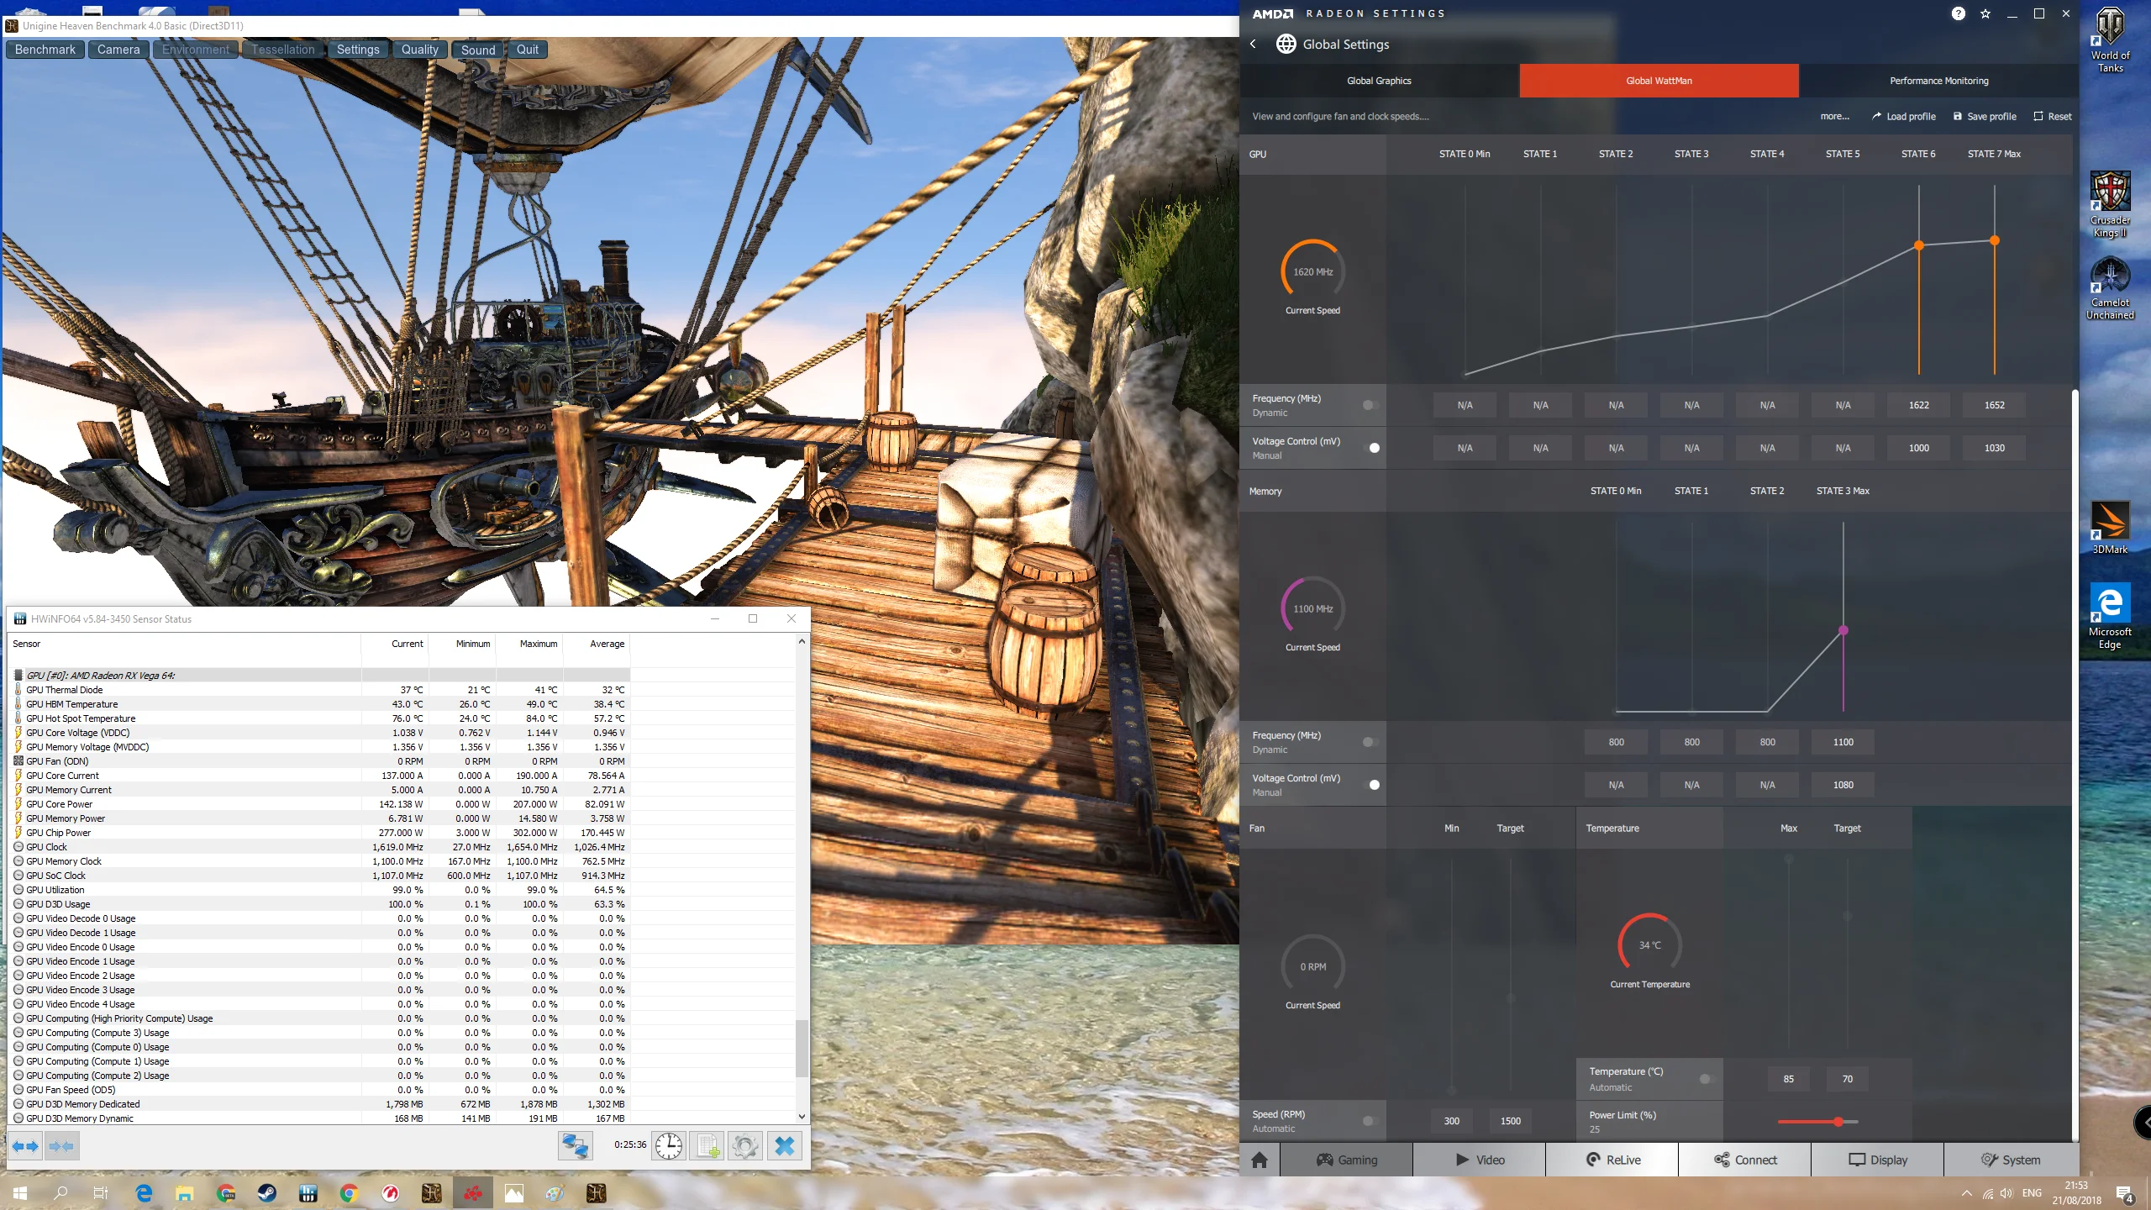2151x1210 pixels.
Task: Open Task View on the taskbar
Action: [101, 1192]
